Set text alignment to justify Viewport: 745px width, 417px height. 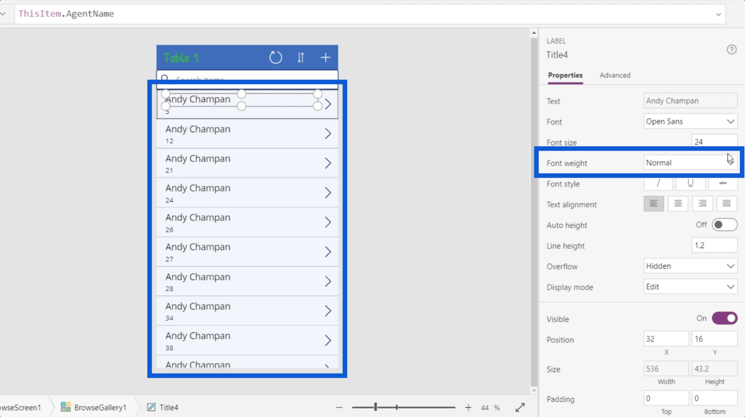726,204
